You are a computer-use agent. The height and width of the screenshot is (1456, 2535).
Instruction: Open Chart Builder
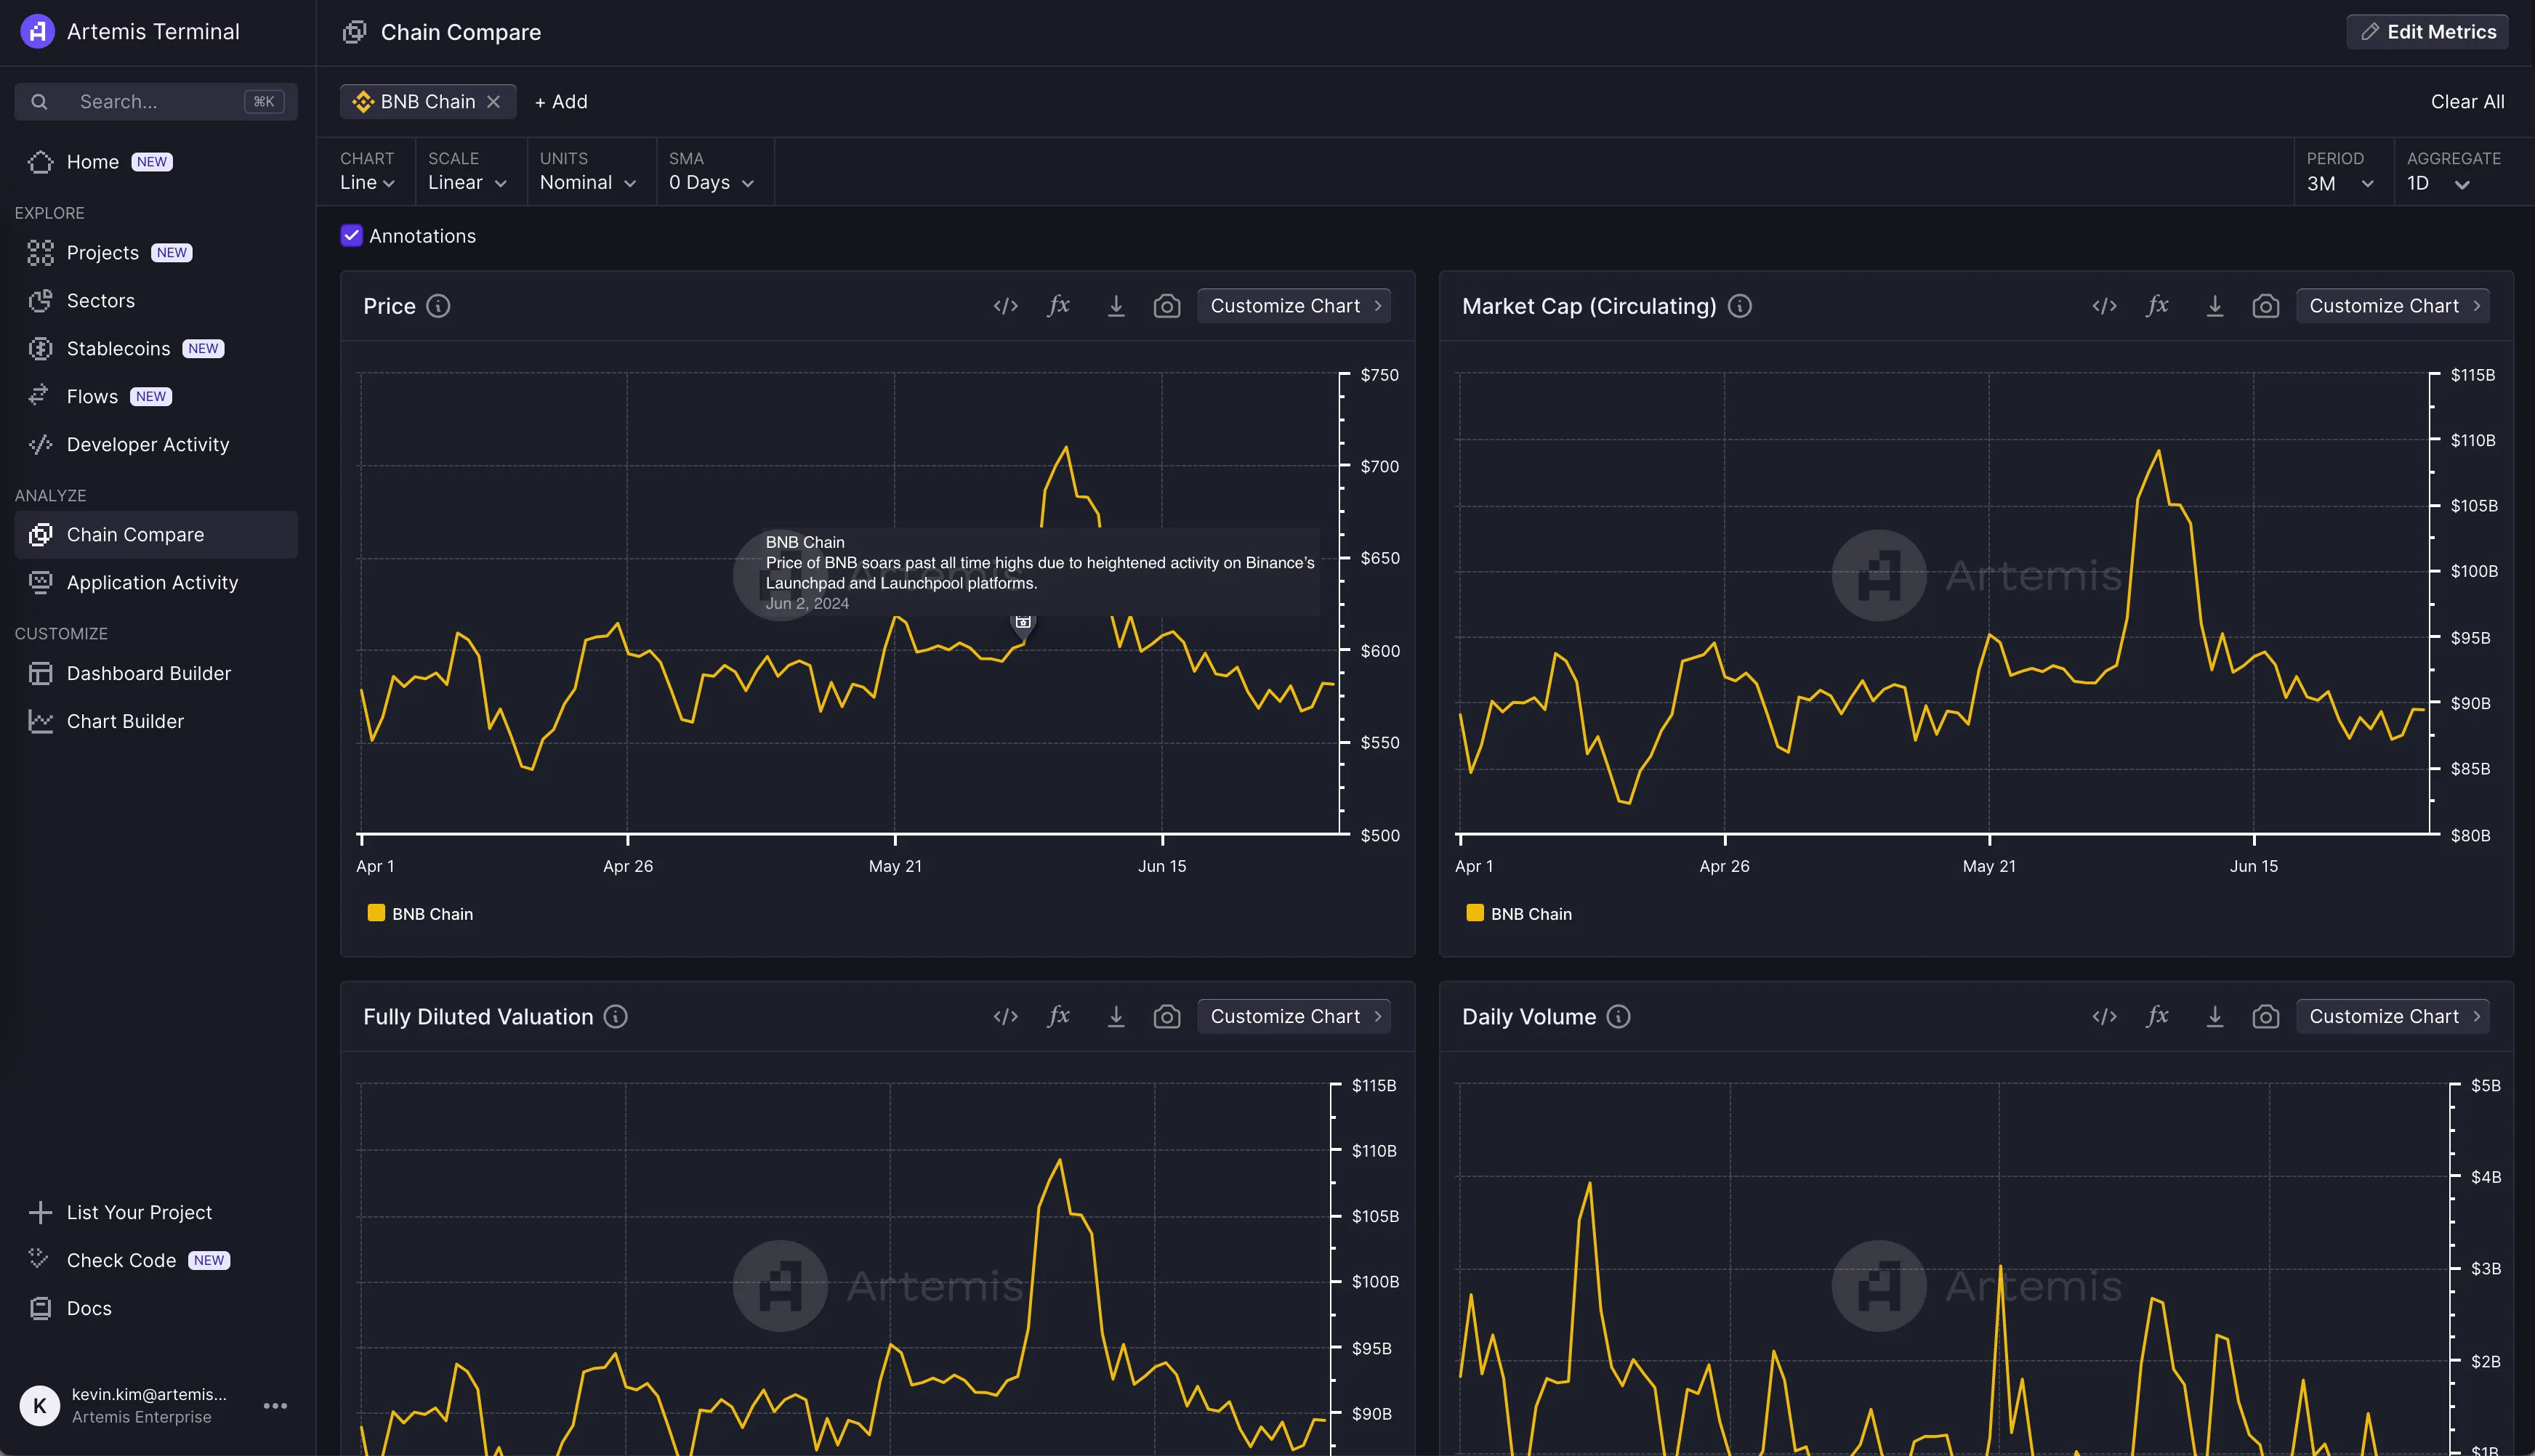156,722
